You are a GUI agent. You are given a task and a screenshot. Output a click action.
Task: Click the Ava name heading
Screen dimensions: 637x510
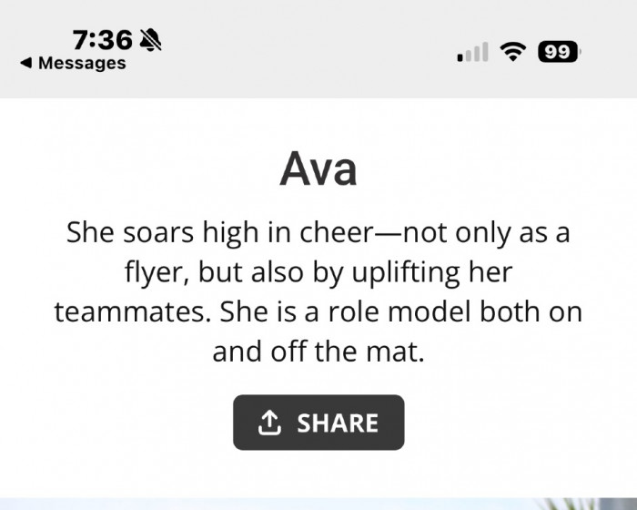click(318, 169)
